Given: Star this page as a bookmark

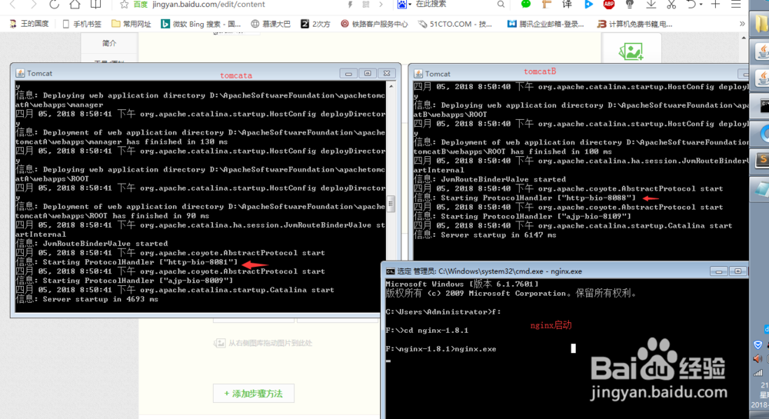Looking at the screenshot, I should click(124, 5).
